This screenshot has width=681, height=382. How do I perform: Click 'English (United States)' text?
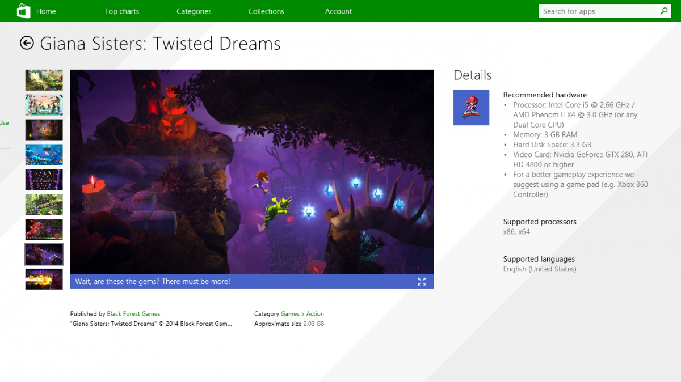point(540,269)
